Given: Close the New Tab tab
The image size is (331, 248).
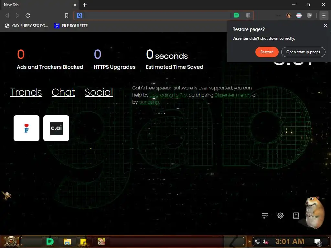Looking at the screenshot, I should [75, 5].
